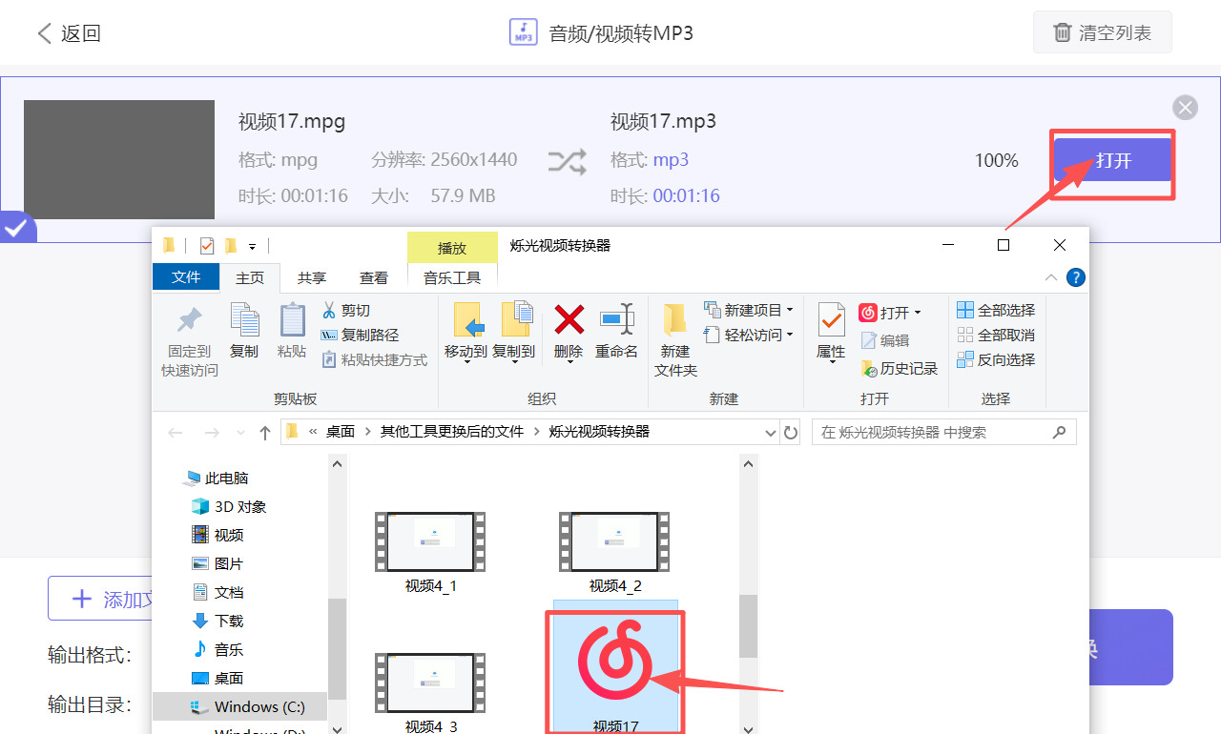Select the 剪切 (Cut) tool in the ribbon

[x=347, y=310]
